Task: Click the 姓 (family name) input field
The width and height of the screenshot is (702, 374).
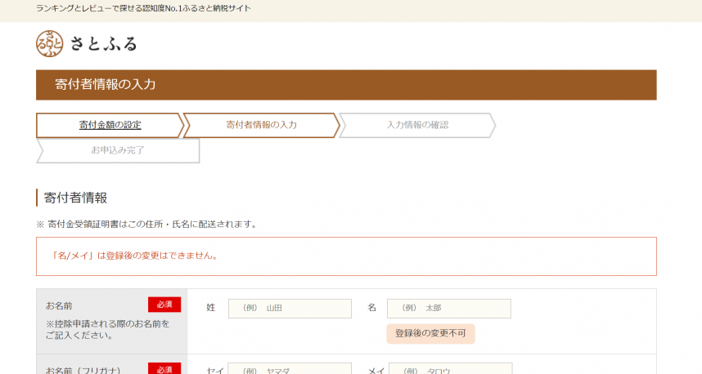Action: click(290, 308)
